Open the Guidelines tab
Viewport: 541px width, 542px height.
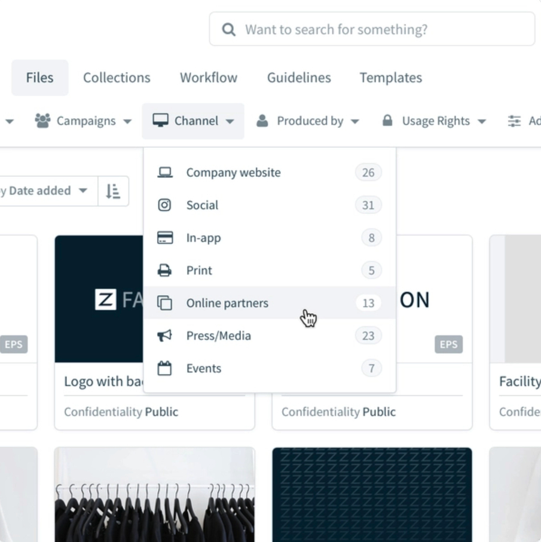299,78
